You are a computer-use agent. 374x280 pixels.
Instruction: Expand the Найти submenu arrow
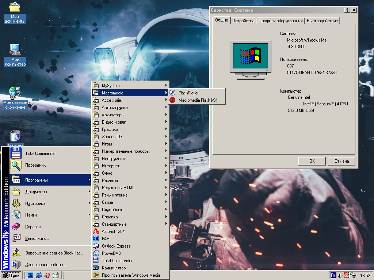(x=89, y=214)
